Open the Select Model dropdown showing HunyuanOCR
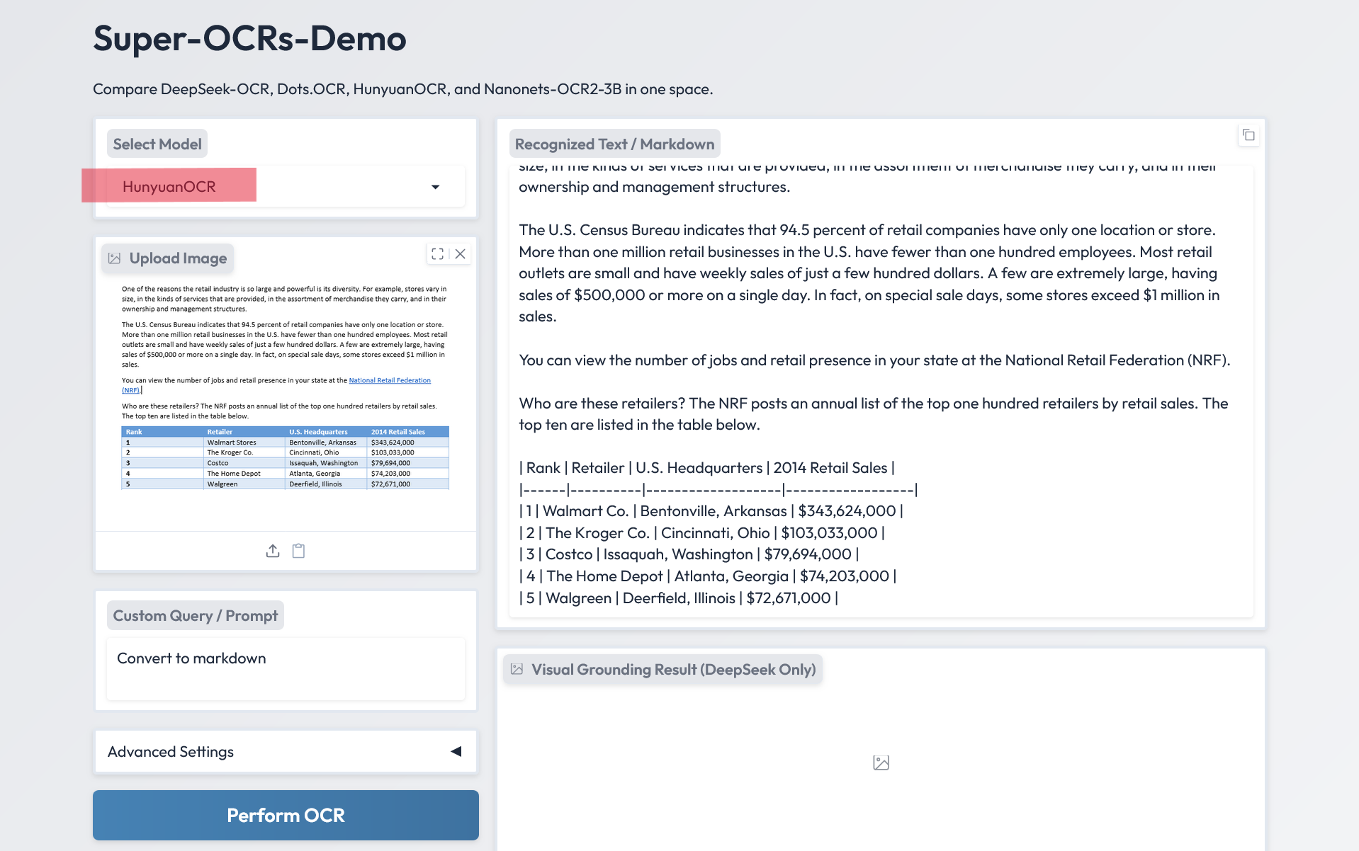 pyautogui.click(x=283, y=187)
